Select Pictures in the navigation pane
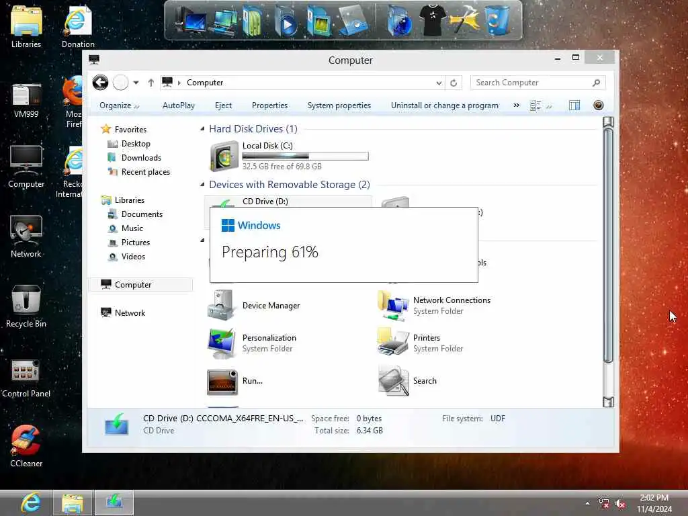This screenshot has width=688, height=516. coord(136,242)
